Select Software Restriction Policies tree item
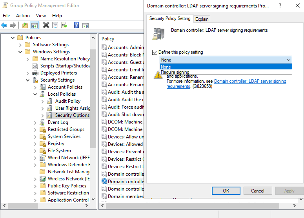This screenshot has height=218, width=304. click(x=68, y=193)
